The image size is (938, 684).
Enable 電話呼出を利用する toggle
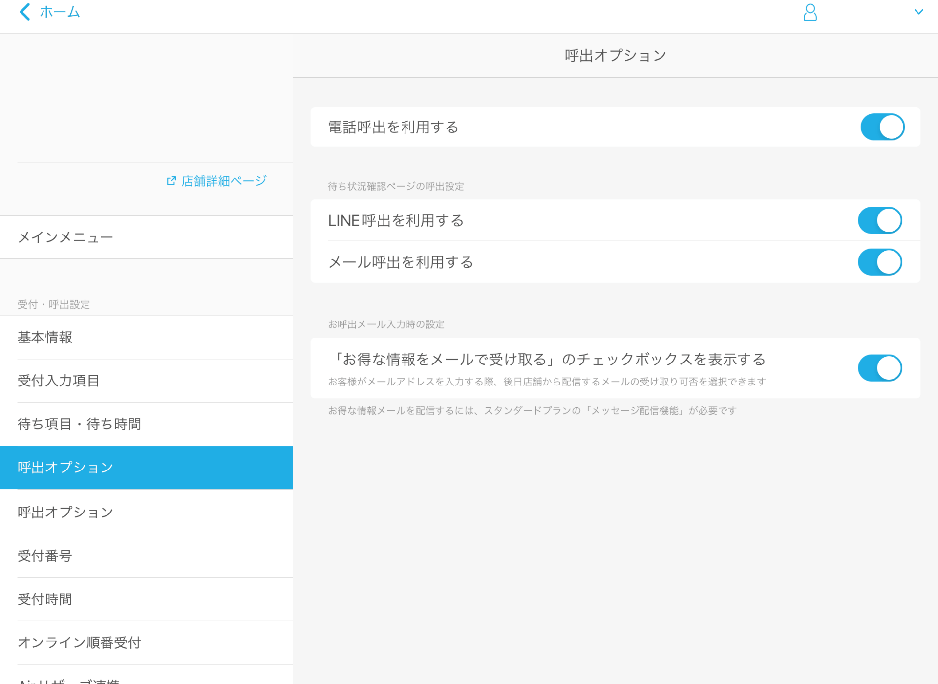pyautogui.click(x=882, y=127)
